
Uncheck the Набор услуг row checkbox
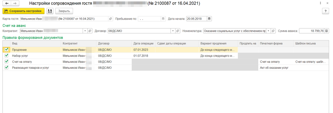coord(6,55)
